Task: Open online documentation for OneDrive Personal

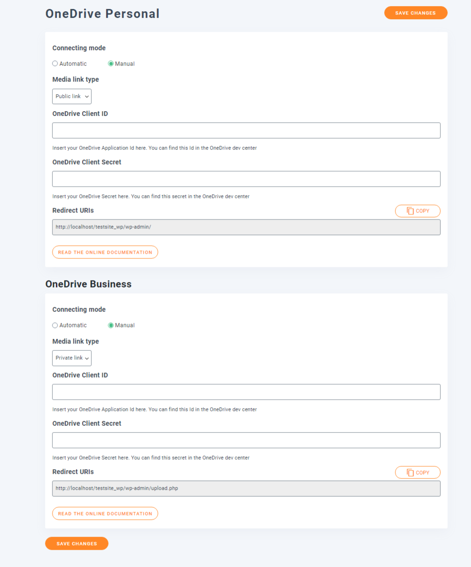Action: (105, 252)
